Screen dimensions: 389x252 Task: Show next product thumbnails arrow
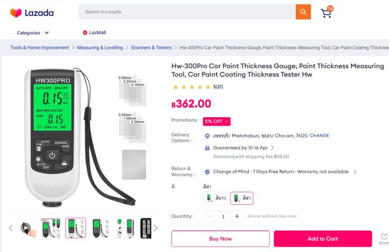pos(155,228)
